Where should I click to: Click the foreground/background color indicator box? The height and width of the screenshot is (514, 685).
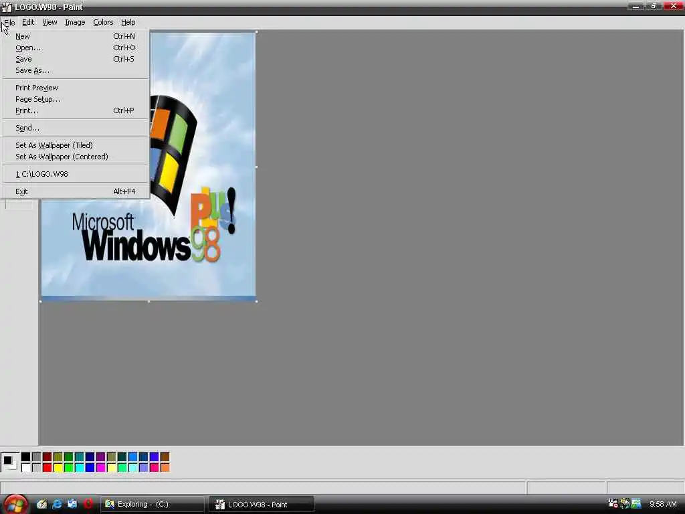pyautogui.click(x=9, y=462)
